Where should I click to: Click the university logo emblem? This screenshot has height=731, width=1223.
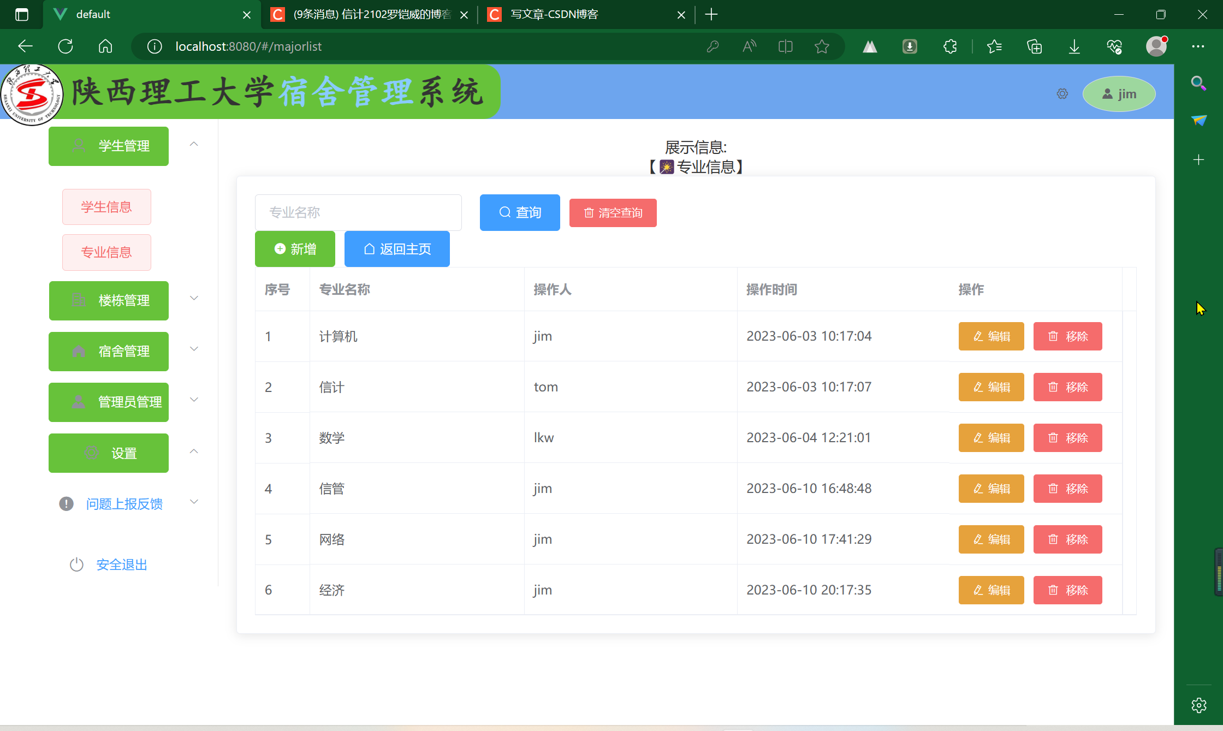pyautogui.click(x=32, y=94)
